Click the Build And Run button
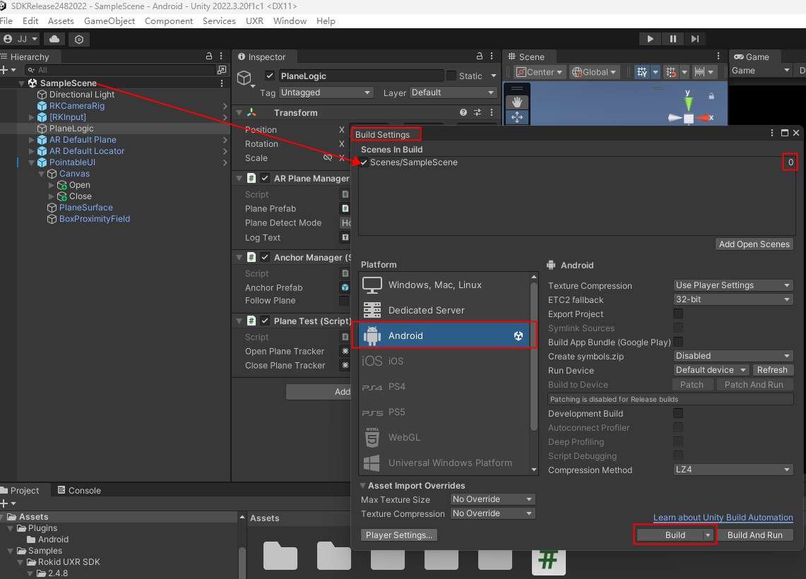Screen dimensions: 806x579 (x=754, y=535)
